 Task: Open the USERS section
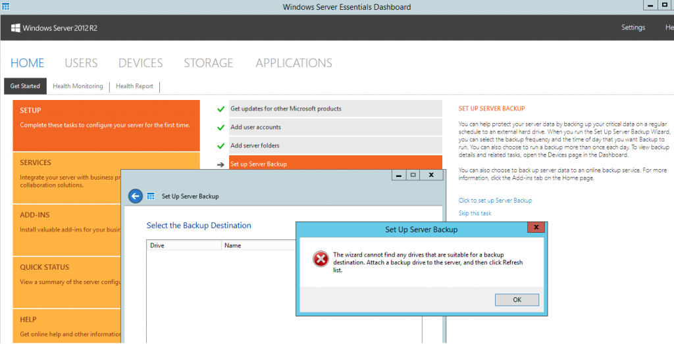point(81,63)
